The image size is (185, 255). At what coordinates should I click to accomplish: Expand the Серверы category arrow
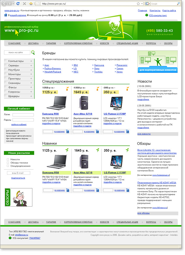pyautogui.click(x=31, y=65)
